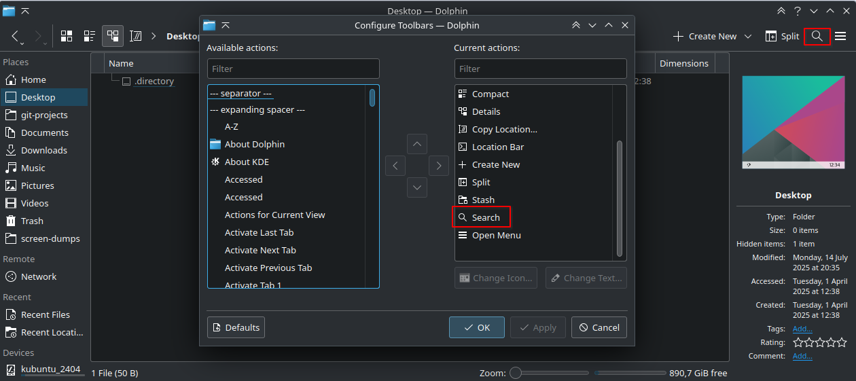Select Compact in Current actions list

coord(533,94)
